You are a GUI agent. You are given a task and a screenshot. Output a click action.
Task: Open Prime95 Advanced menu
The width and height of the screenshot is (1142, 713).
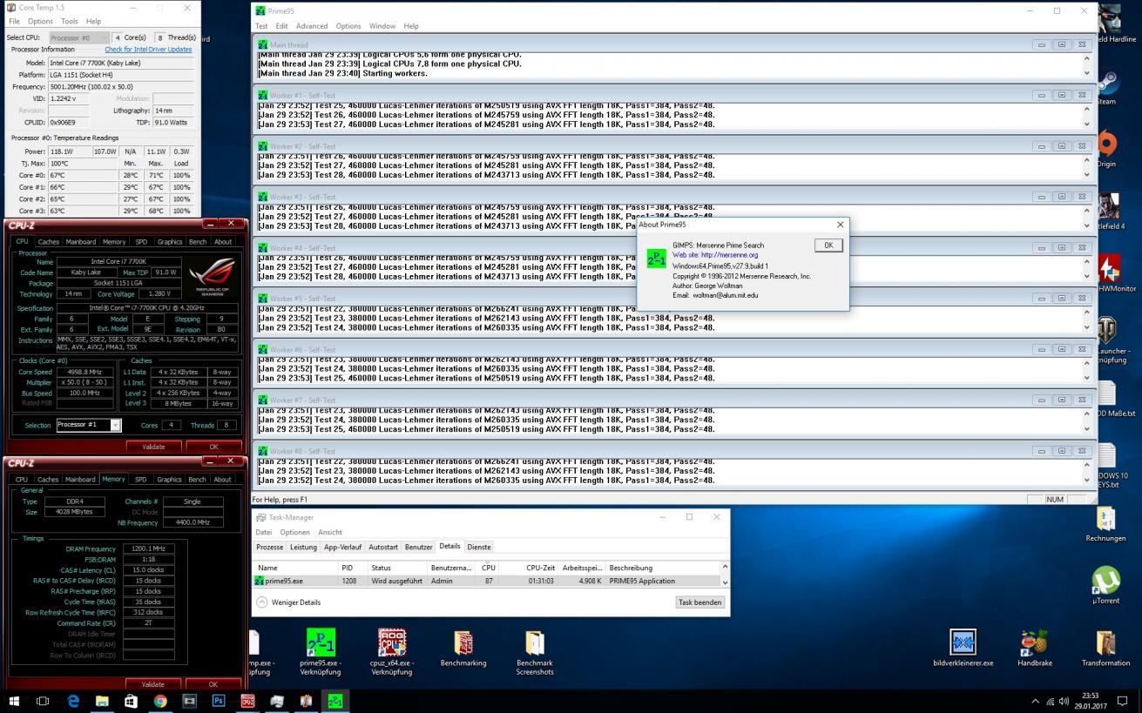[311, 26]
